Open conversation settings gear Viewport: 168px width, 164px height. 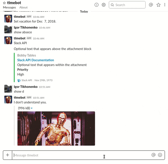pos(104,5)
